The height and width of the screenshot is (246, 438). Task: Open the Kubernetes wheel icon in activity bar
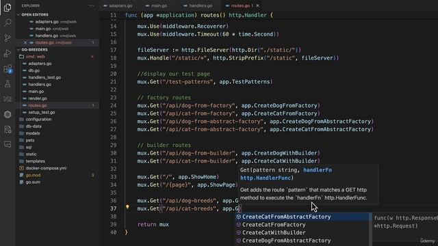click(8, 114)
